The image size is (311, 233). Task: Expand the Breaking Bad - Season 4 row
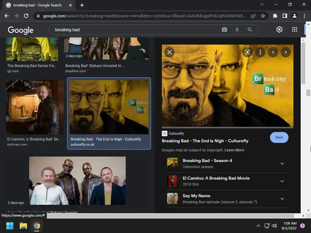(x=227, y=164)
